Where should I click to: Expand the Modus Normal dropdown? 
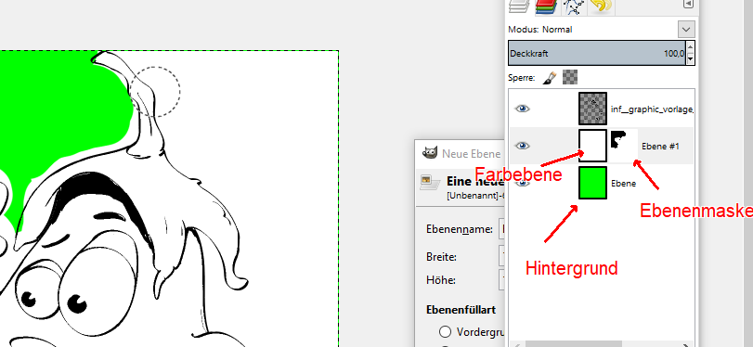coord(686,30)
